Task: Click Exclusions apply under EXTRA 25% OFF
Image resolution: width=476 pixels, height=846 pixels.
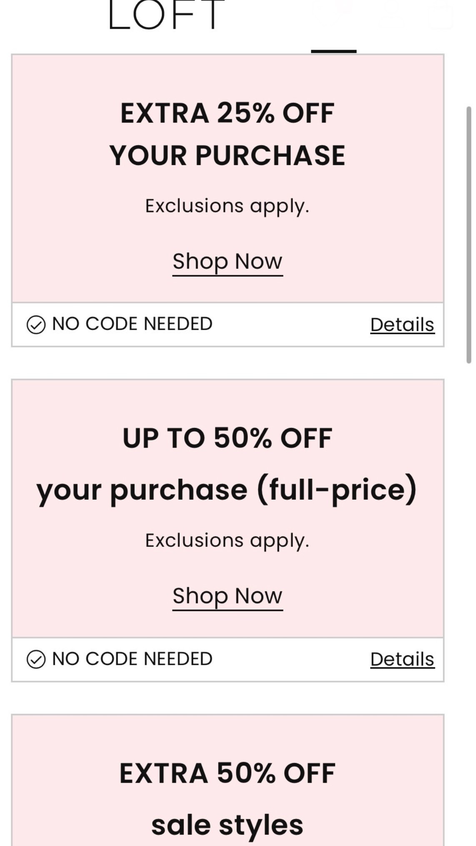Action: tap(227, 204)
